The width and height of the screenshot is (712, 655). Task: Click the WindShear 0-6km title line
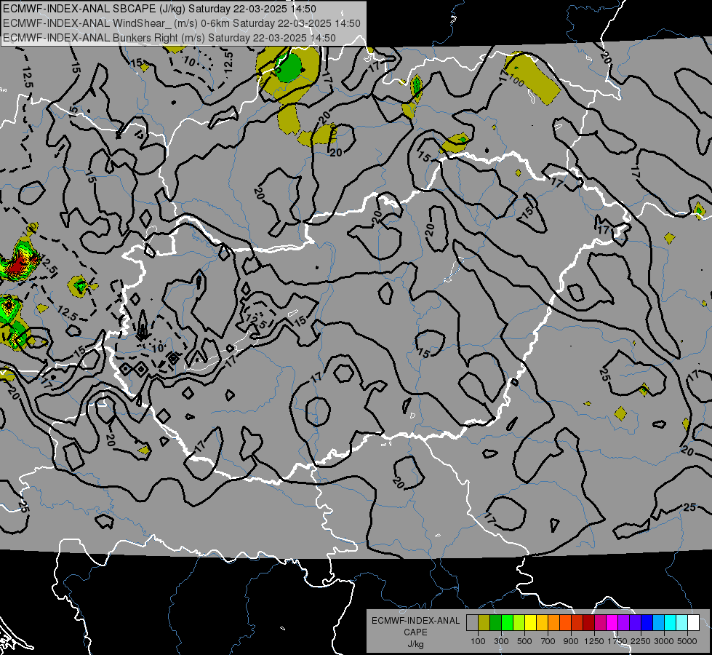click(x=182, y=23)
